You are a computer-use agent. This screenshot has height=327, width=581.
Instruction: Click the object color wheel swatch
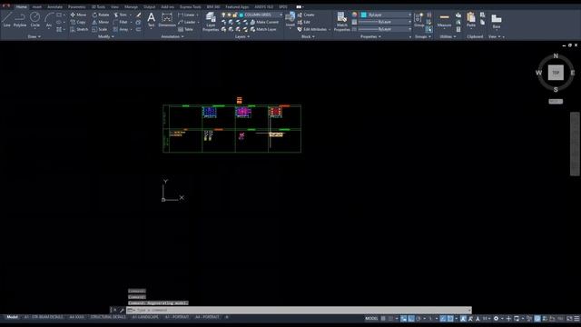pos(354,15)
